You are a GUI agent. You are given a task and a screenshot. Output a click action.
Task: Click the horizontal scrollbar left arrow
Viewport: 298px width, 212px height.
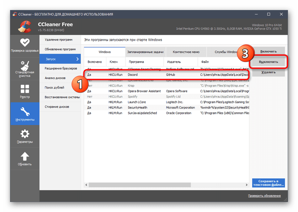(x=86, y=185)
